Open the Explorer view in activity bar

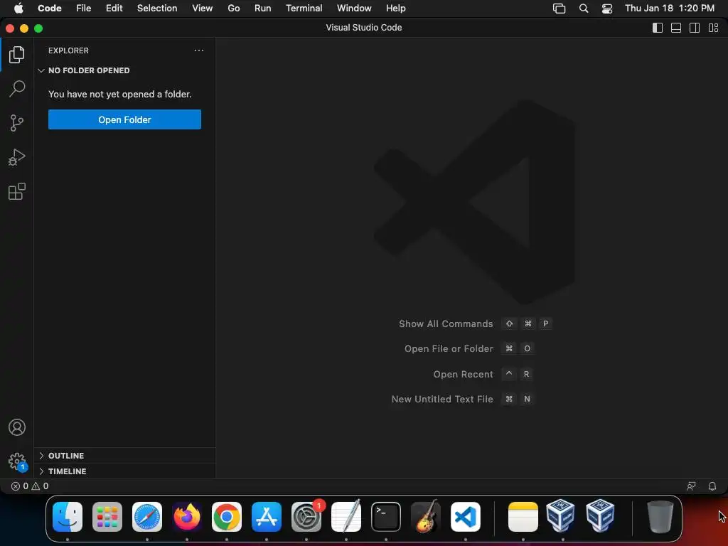point(17,55)
